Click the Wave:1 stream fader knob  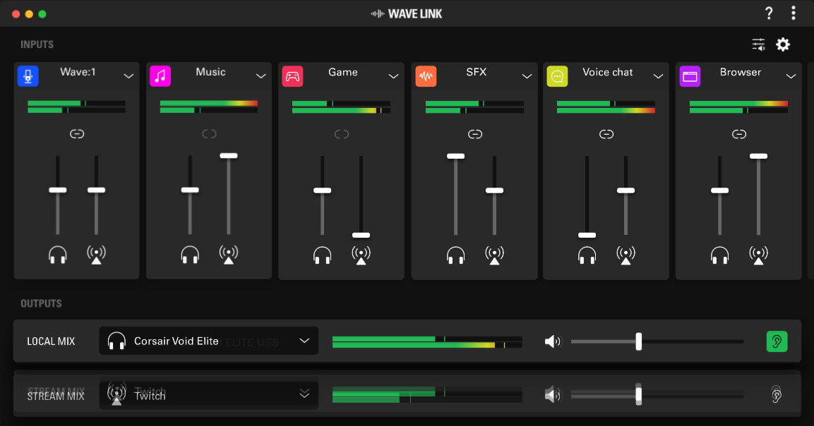pos(97,190)
